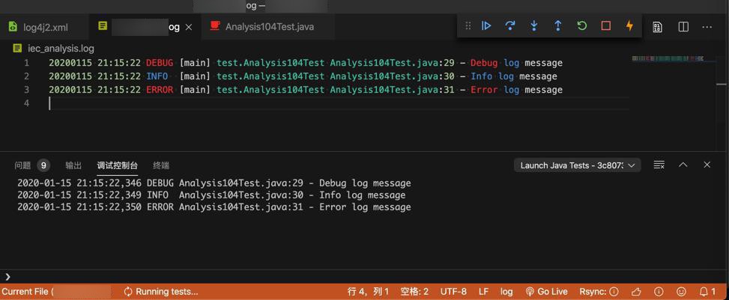Click the Step Over debug icon
The height and width of the screenshot is (300, 729).
(510, 26)
